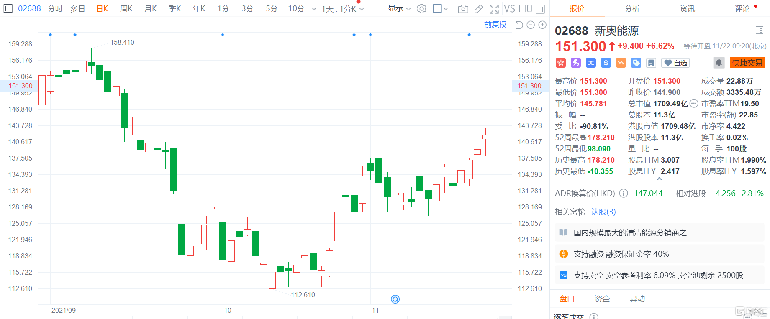This screenshot has width=770, height=319.
Task: Open the layout square dropdown
Action: click(440, 8)
